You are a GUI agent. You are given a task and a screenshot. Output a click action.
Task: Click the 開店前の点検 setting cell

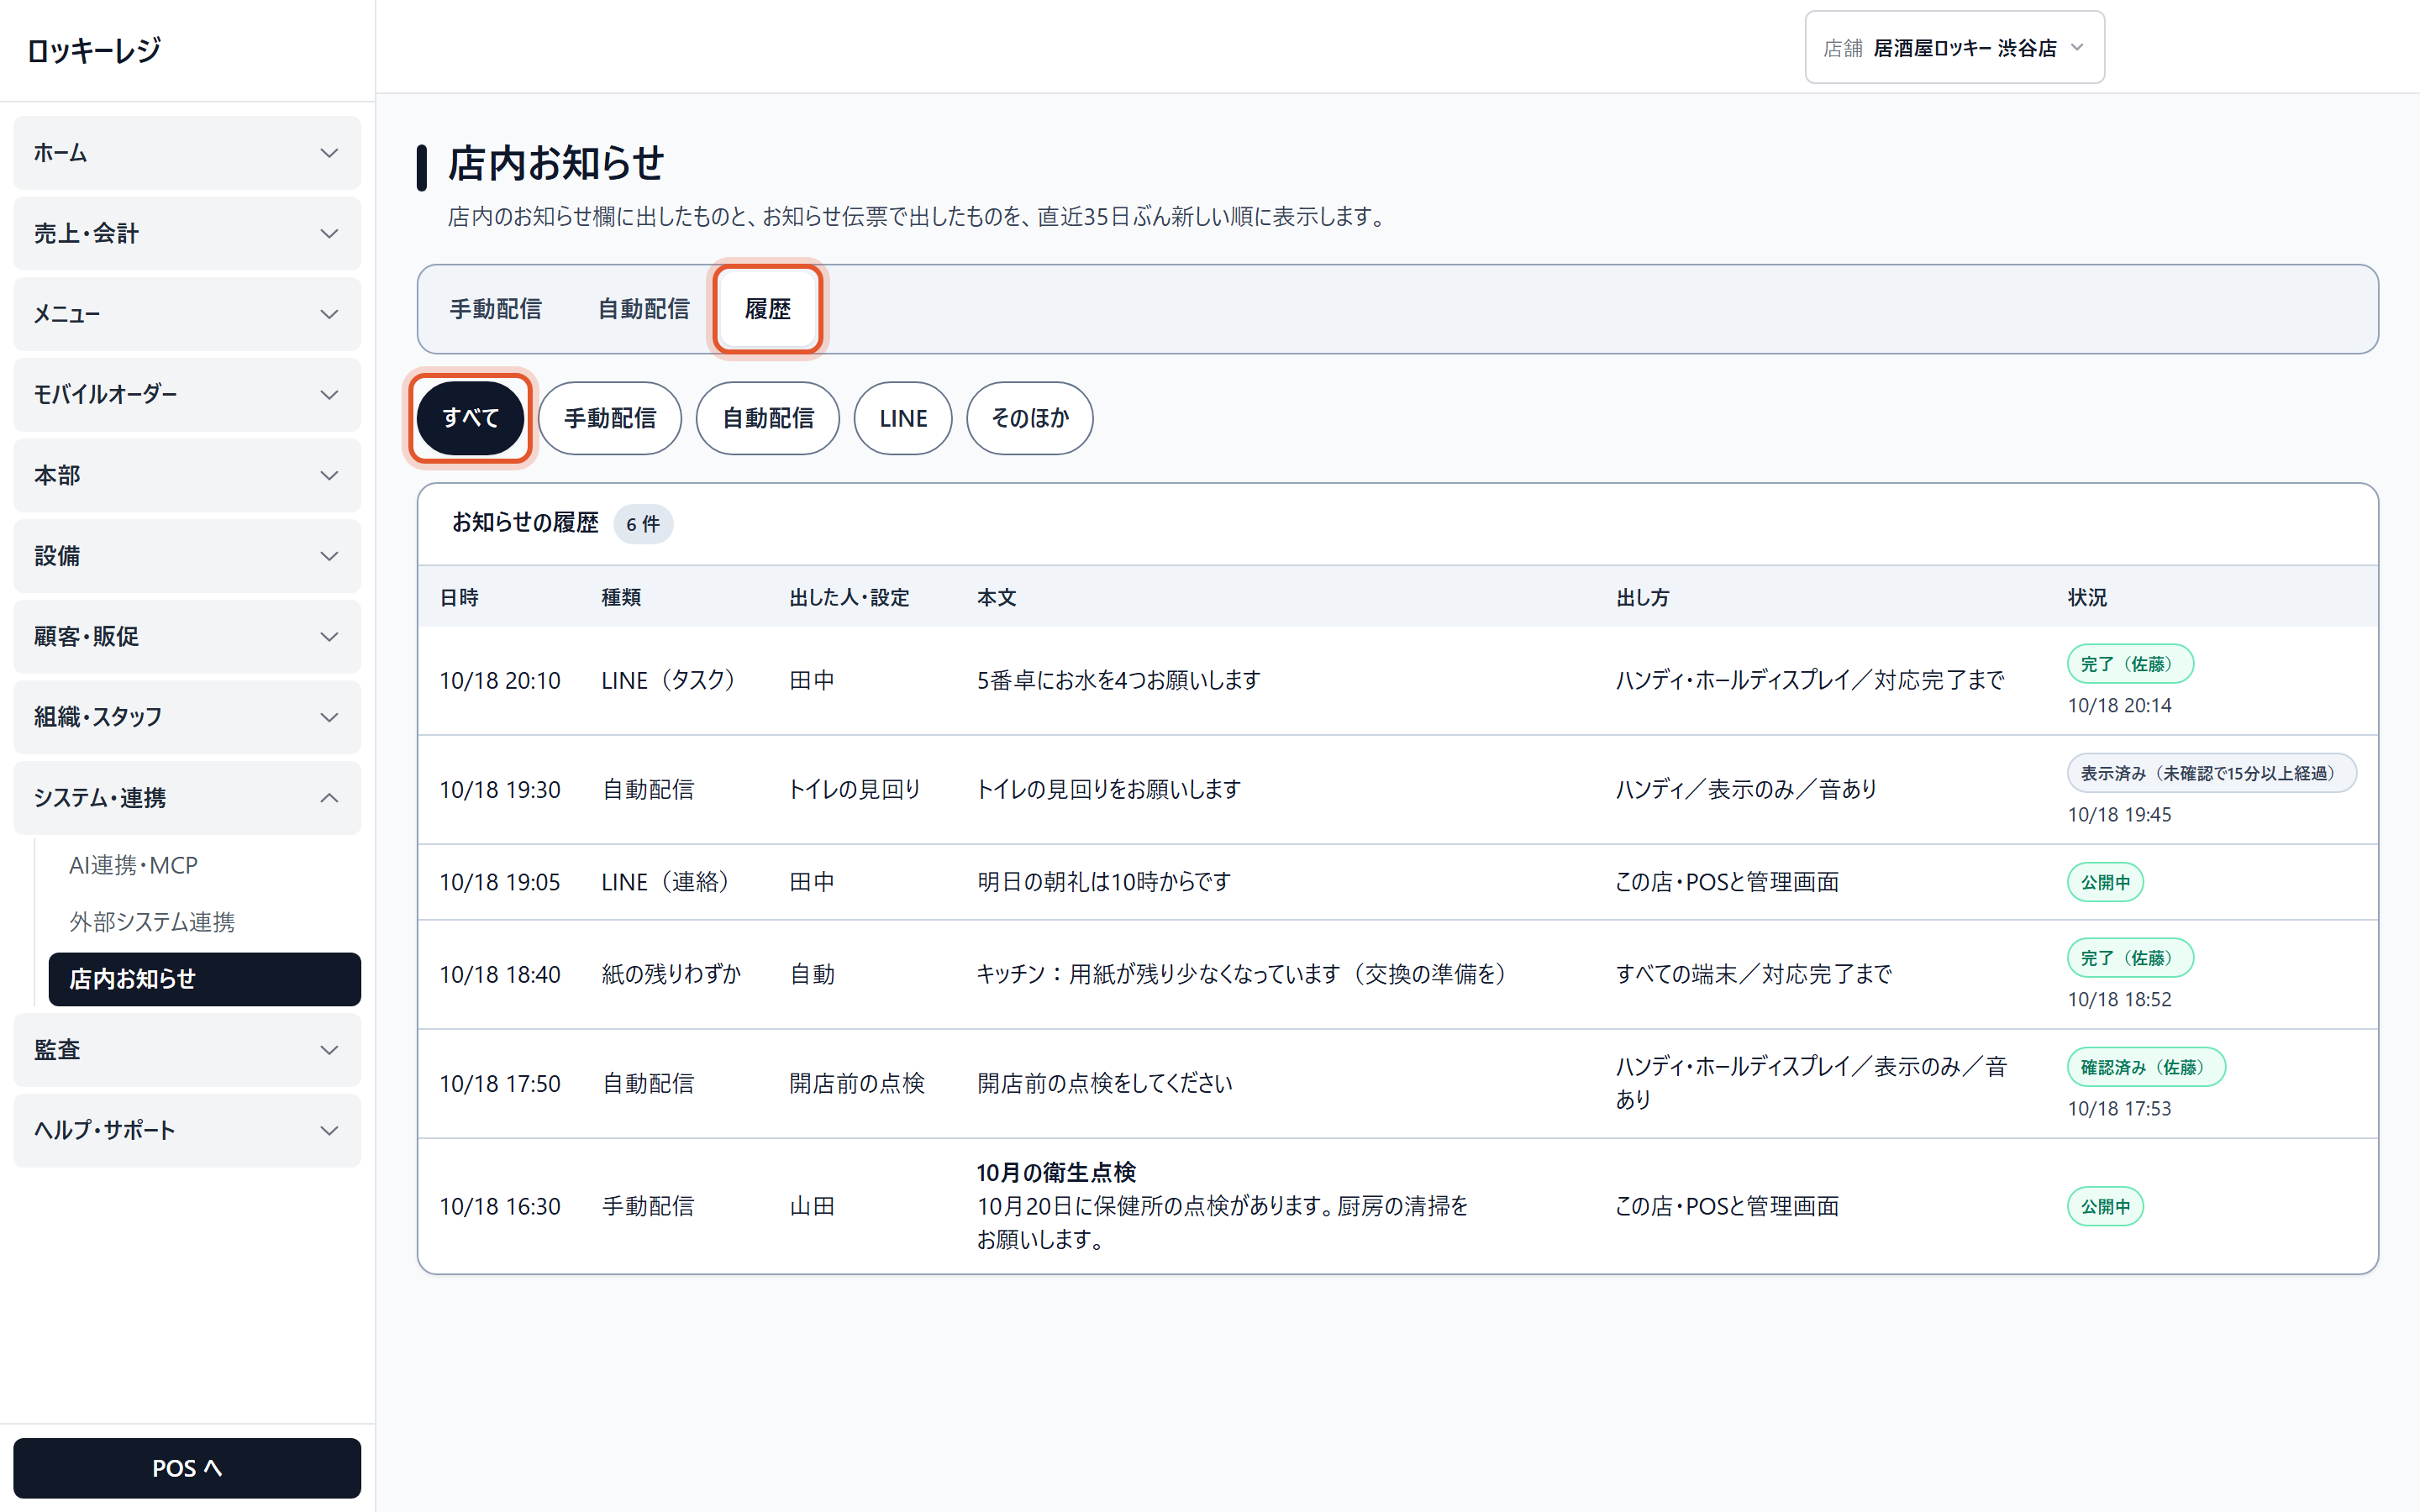click(x=857, y=1083)
